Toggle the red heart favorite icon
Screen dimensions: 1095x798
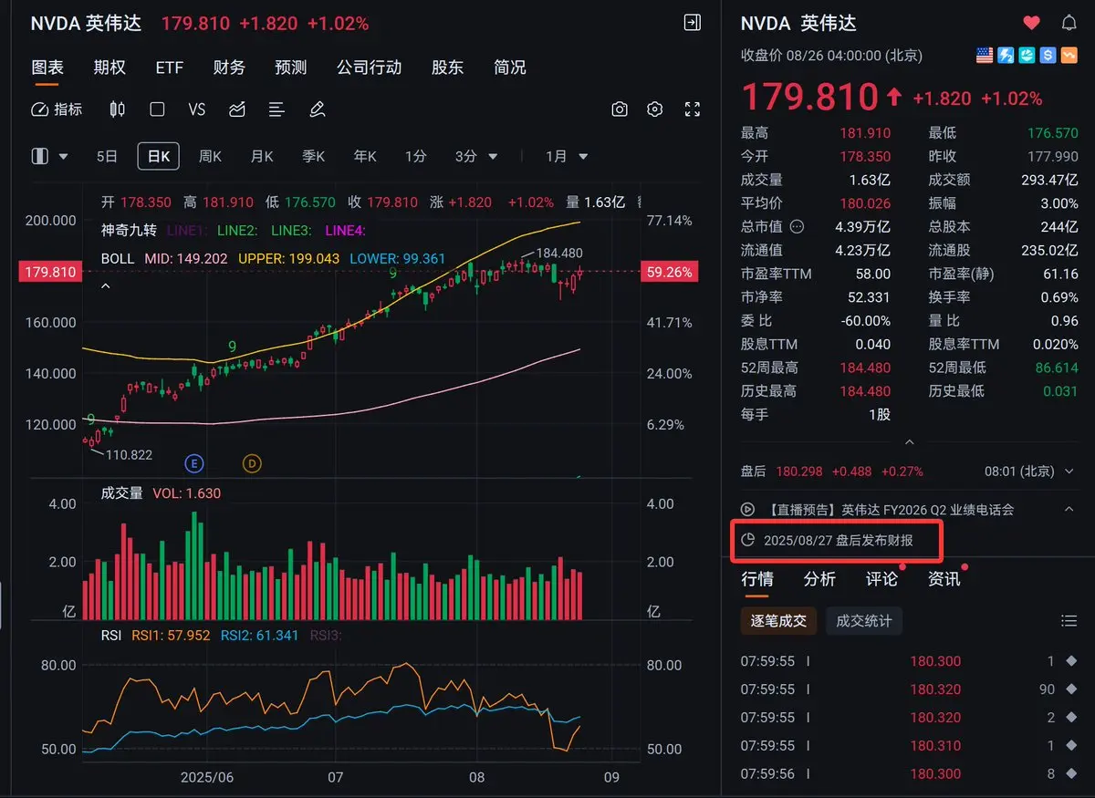coord(1031,23)
